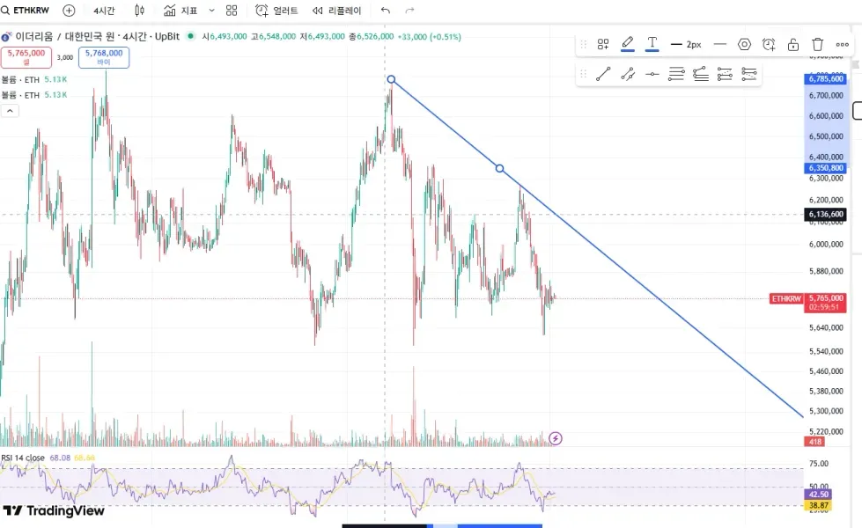This screenshot has height=528, width=862.
Task: Select the Trend Line drawing tool
Action: pos(603,74)
